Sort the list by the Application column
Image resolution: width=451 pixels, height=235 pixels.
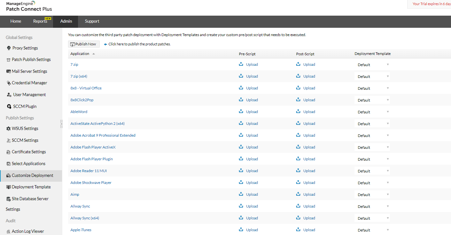tap(80, 54)
